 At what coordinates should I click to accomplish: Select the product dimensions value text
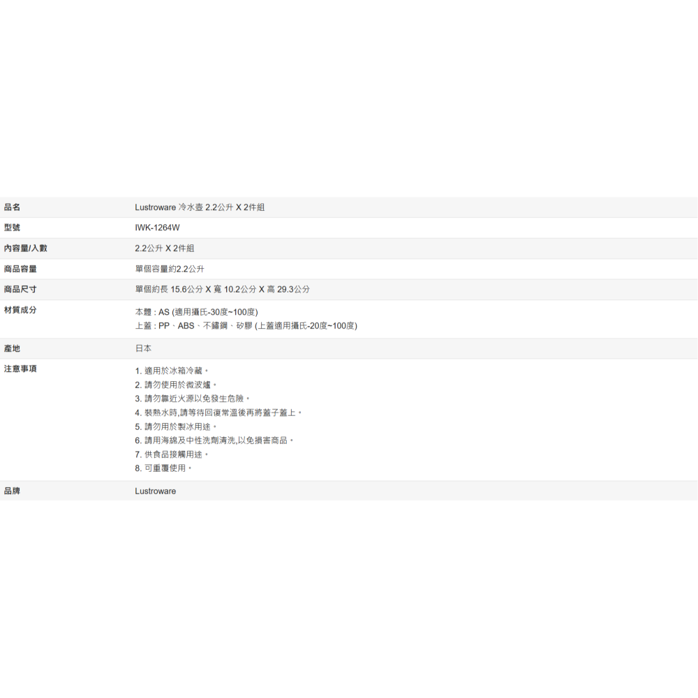click(221, 289)
